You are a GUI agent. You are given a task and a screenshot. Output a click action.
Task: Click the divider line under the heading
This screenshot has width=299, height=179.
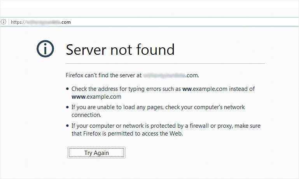[165, 63]
